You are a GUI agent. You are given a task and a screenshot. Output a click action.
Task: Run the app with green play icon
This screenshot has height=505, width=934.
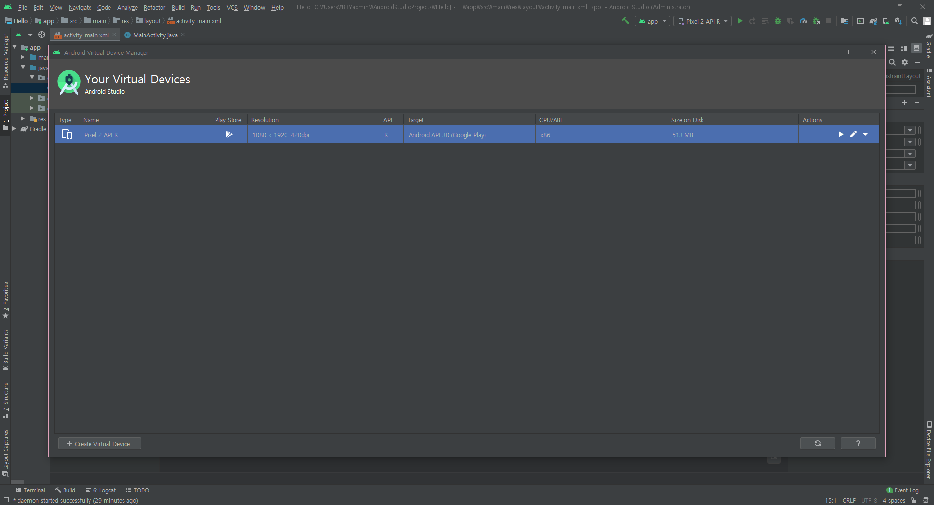tap(740, 21)
